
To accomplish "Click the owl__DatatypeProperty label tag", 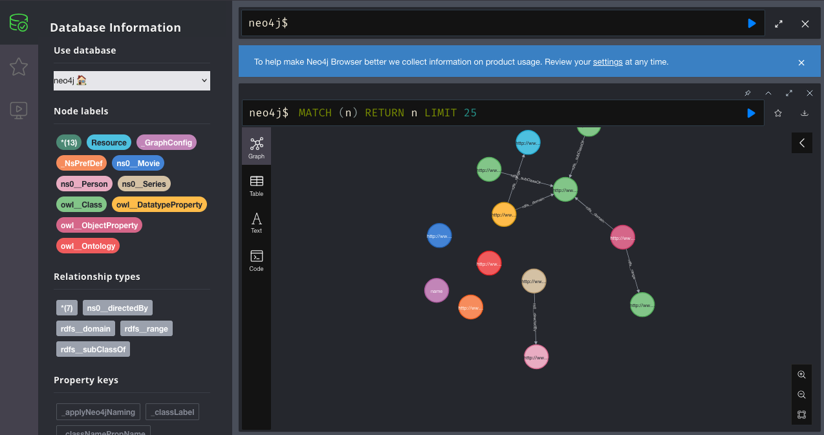I will (x=159, y=205).
